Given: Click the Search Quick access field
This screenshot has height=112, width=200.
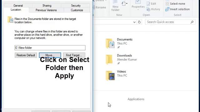Looking at the screenshot, I should 170,22.
